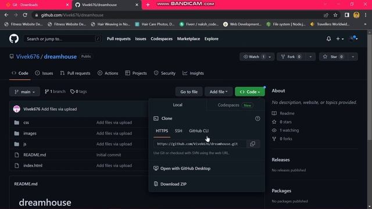Image resolution: width=372 pixels, height=209 pixels.
Task: Open the README.md file
Action: tap(35, 155)
